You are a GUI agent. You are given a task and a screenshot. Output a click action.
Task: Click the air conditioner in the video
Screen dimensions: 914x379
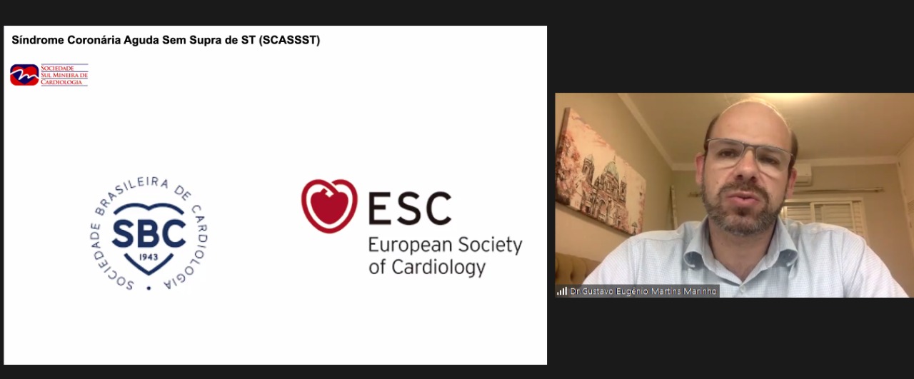(x=803, y=173)
